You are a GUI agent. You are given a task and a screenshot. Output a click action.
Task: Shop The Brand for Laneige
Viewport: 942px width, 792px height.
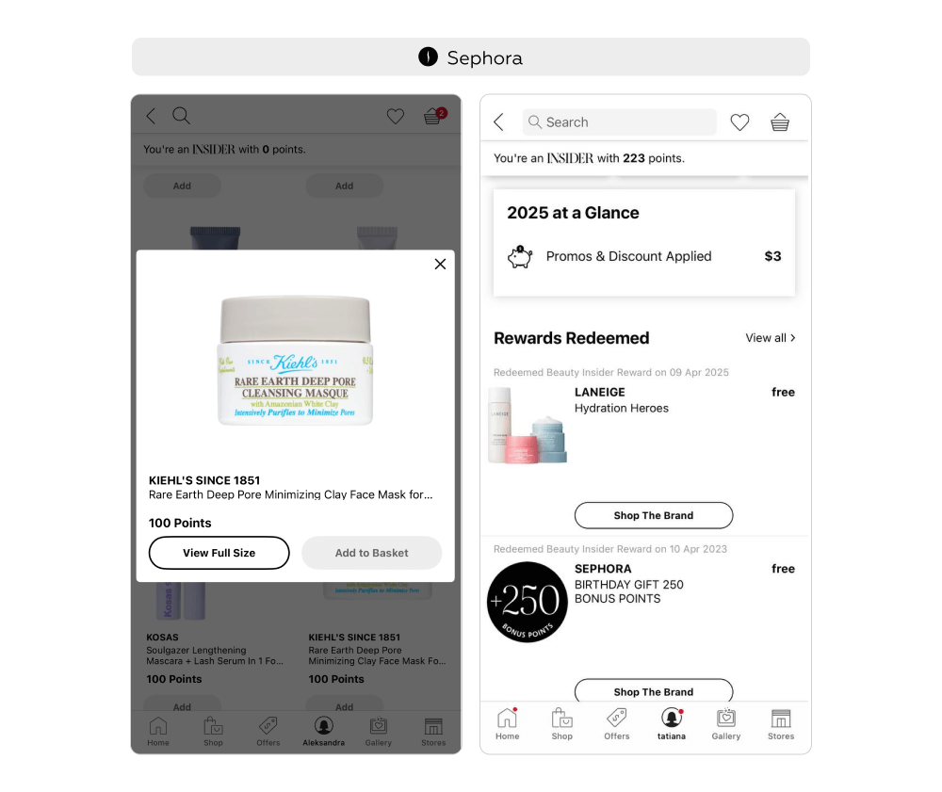click(654, 515)
